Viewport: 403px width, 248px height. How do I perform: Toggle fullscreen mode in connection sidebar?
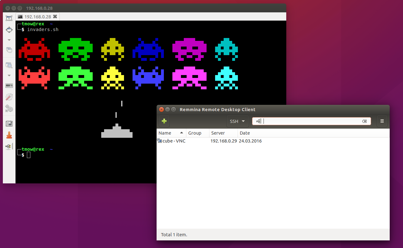click(9, 30)
